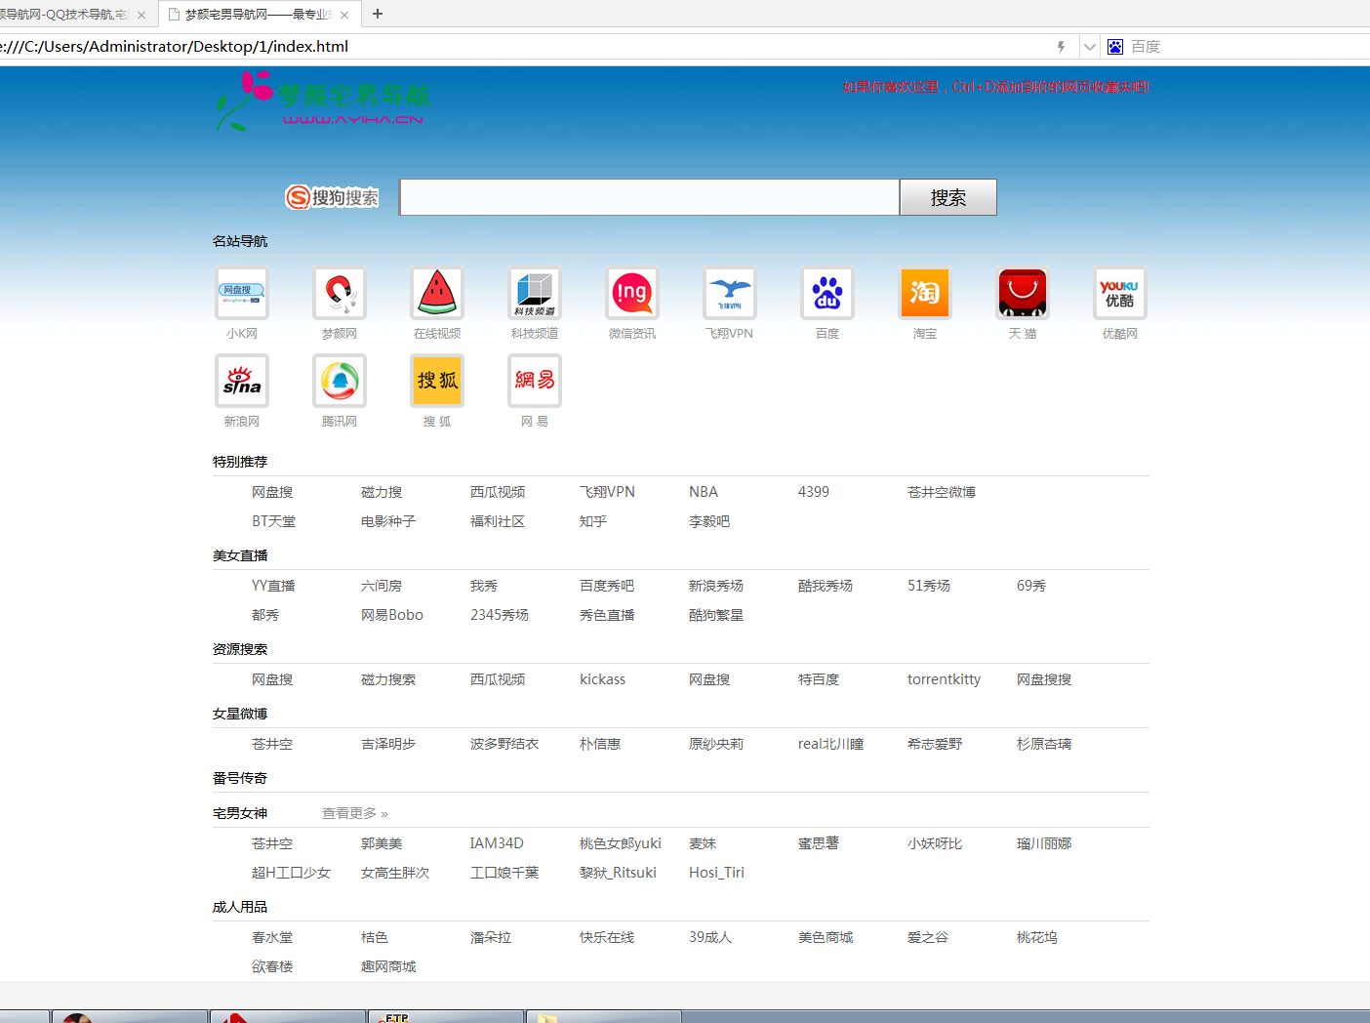Open the 天猫 red icon
Screen dimensions: 1370x1023
pos(1023,293)
